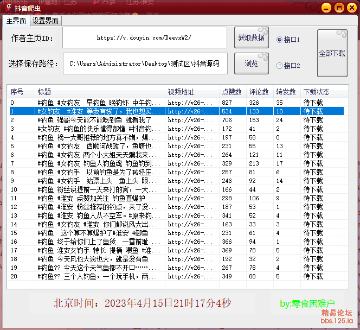Select row 4 titled 榜一大哥推荐的地方
Viewport: 360px width, 330px height.
[x=177, y=137]
